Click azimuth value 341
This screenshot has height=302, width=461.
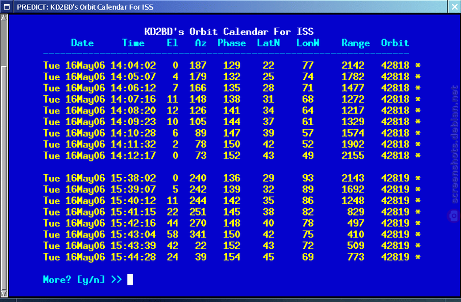198,235
